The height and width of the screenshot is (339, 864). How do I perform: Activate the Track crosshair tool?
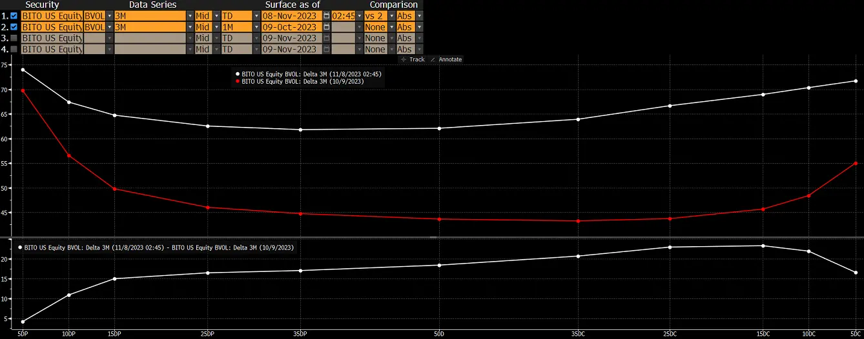pos(412,59)
